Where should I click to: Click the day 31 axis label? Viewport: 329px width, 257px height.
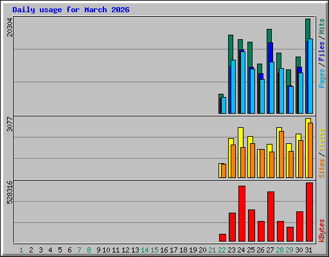pyautogui.click(x=308, y=250)
